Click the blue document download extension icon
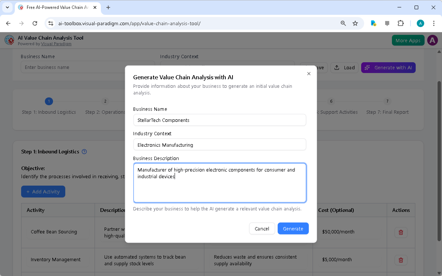442x276 pixels. coord(373,23)
